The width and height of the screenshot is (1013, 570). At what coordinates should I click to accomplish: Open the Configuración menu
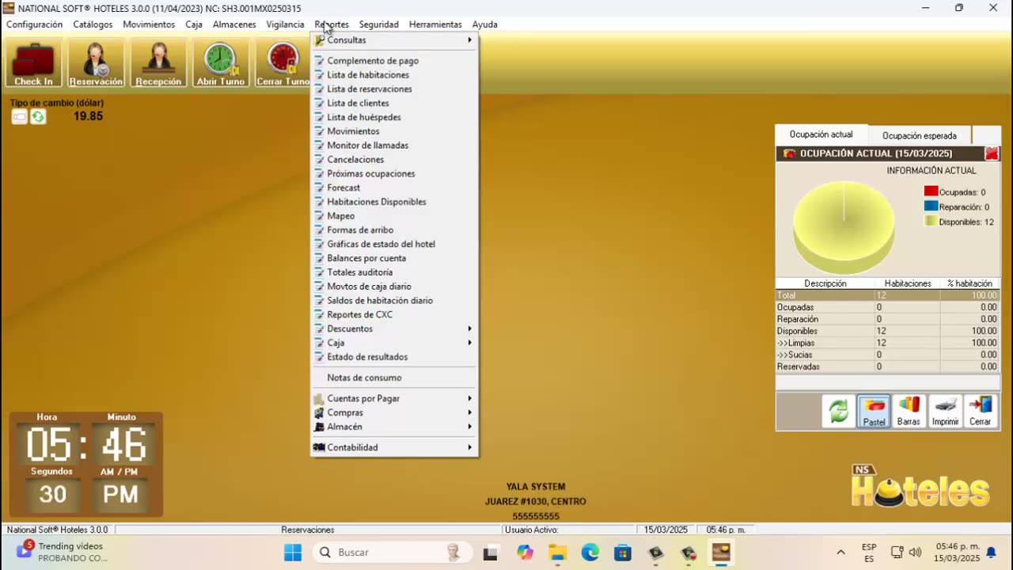click(x=34, y=25)
